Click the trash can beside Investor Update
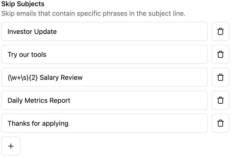This screenshot has height=158, width=232. click(x=220, y=31)
